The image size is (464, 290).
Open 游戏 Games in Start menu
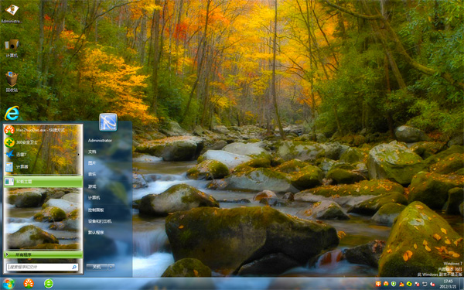click(92, 186)
